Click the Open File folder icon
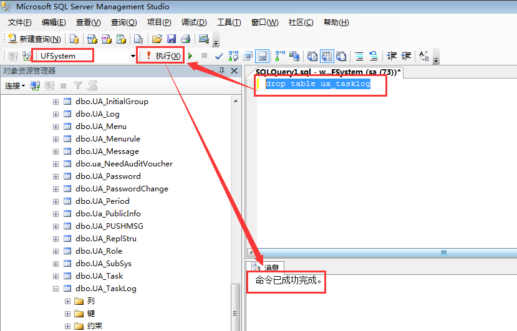The width and height of the screenshot is (517, 331). (x=157, y=39)
